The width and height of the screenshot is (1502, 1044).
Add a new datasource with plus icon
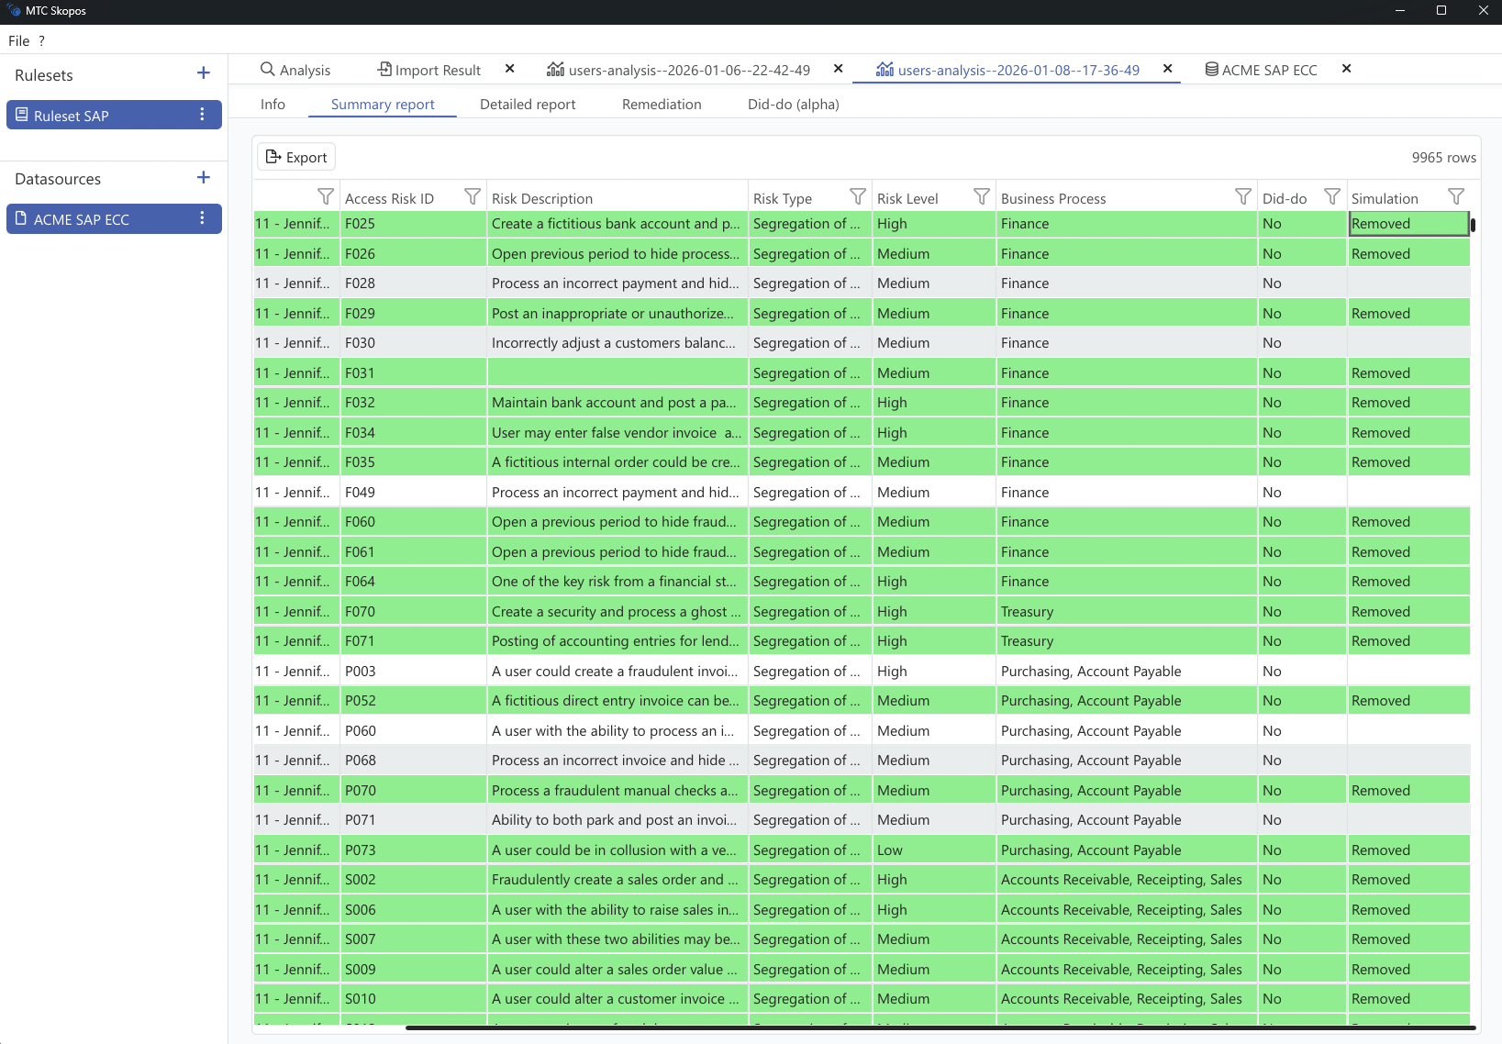[204, 178]
